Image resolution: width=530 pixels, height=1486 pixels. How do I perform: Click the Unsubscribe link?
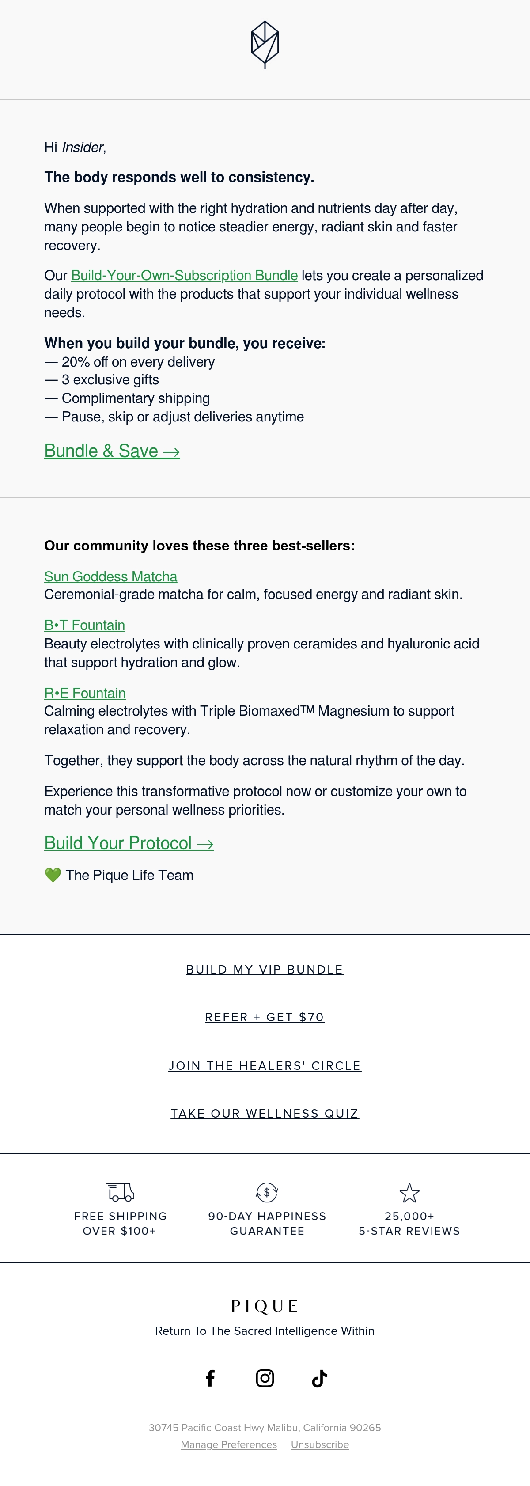tap(320, 1444)
